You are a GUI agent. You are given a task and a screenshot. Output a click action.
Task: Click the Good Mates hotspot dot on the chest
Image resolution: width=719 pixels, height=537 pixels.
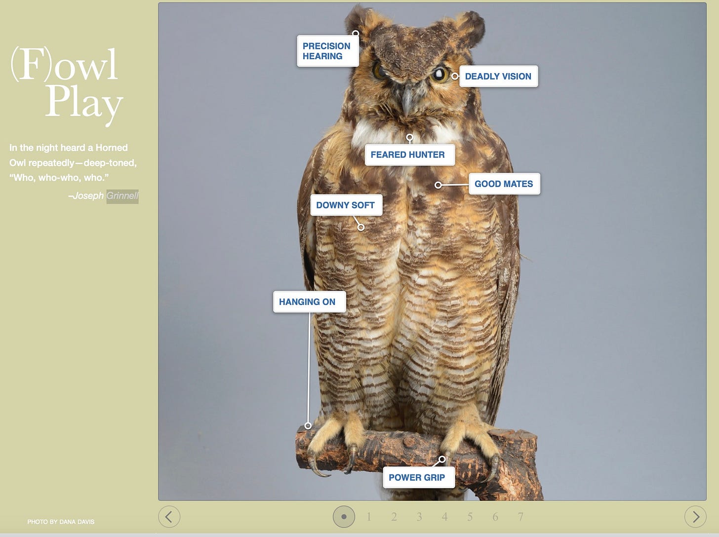click(438, 185)
